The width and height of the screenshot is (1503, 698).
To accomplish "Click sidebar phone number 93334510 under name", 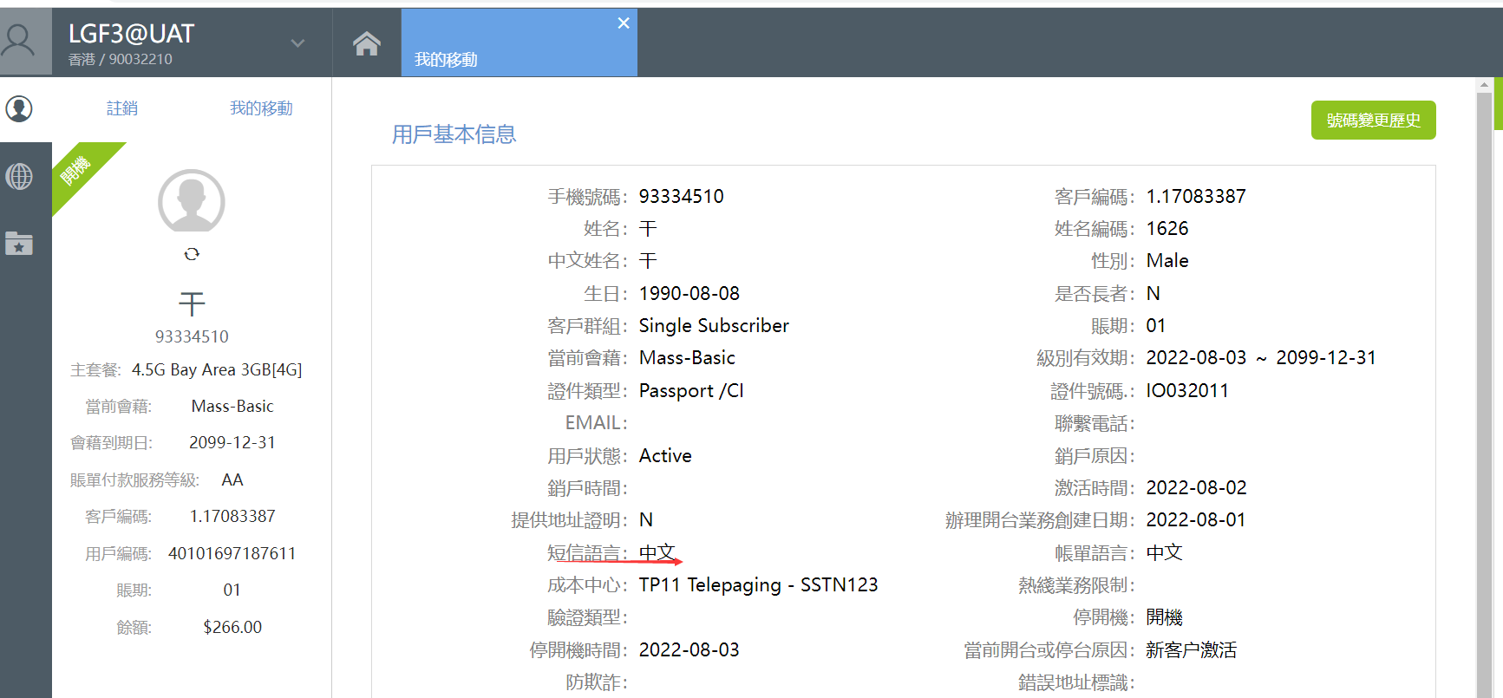I will tap(192, 336).
